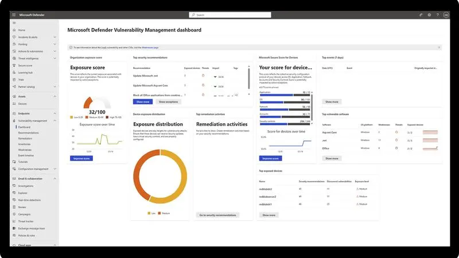This screenshot has width=459, height=258.
Task: Expand Threat intelligence chevron
Action: (x=55, y=58)
